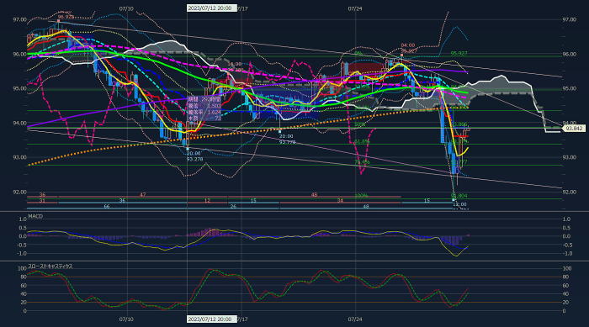
Task: Click the purple info tooltip box
Action: [x=204, y=109]
